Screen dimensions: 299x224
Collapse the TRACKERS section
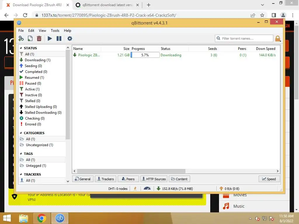tap(21, 174)
